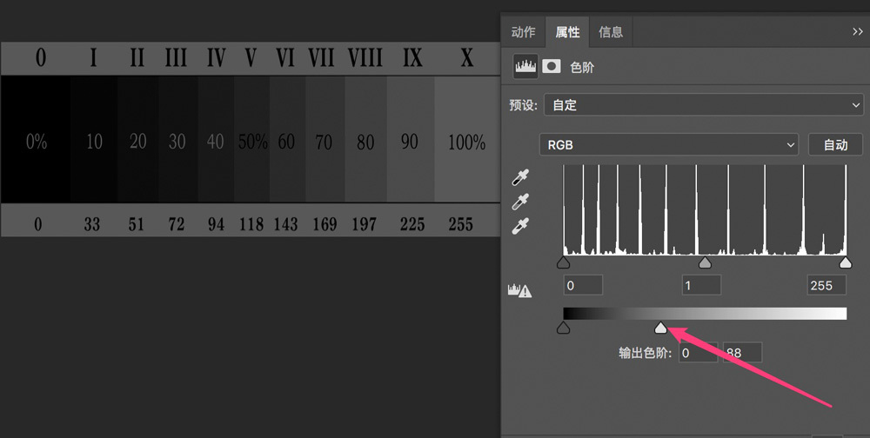Click the 色阶 panel title
Screen dimensions: 870x438
(581, 67)
